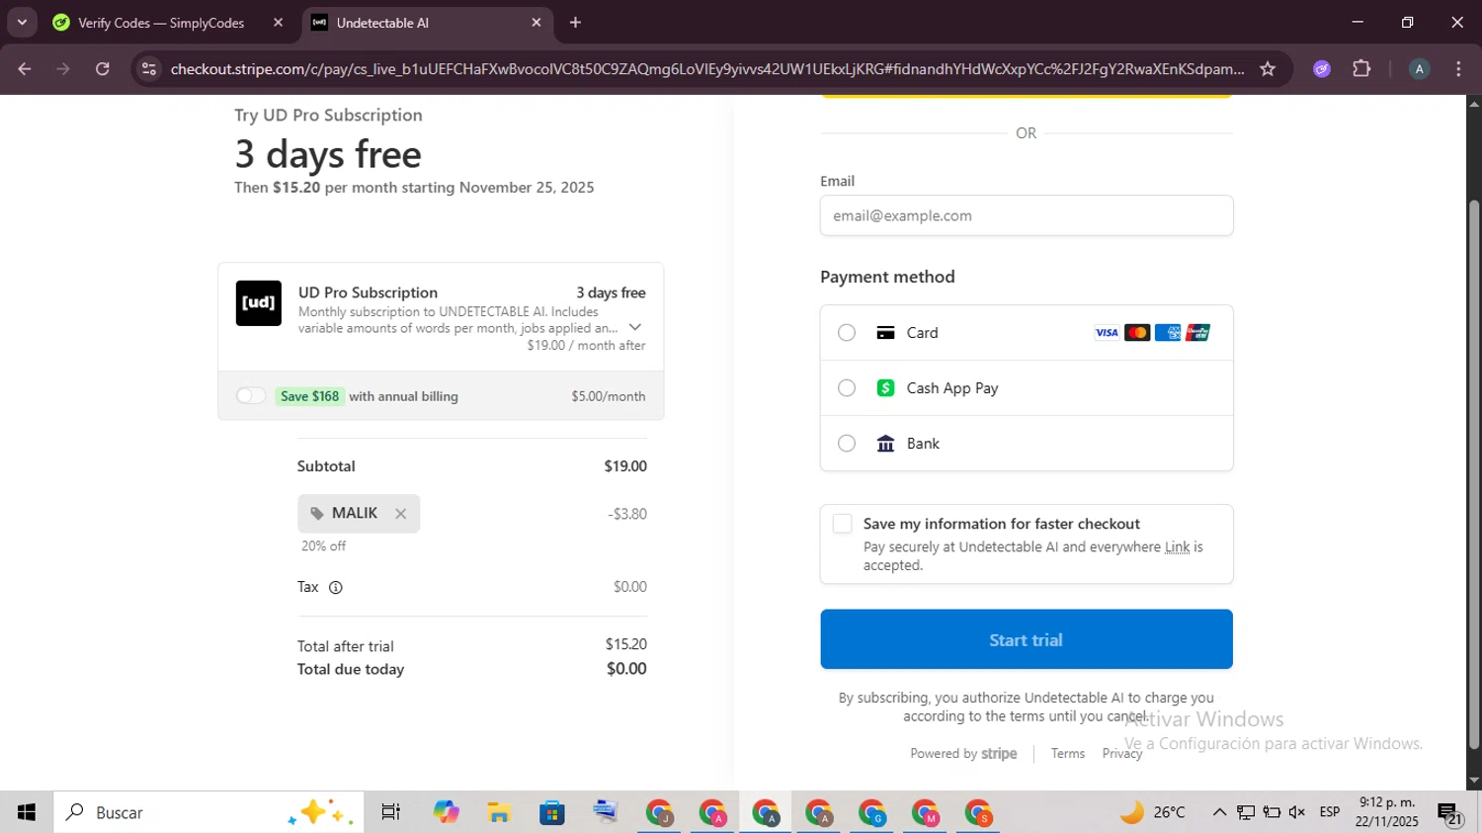1482x833 pixels.
Task: Click the Card icon next to Card label
Action: click(x=886, y=333)
